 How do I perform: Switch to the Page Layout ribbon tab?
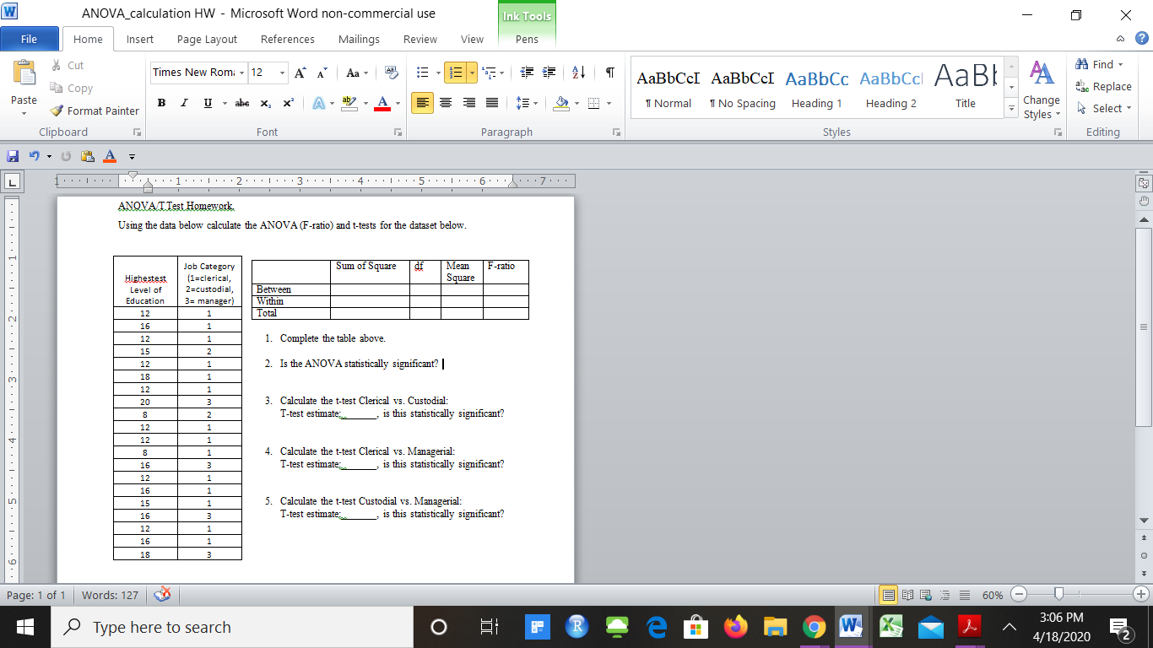207,39
